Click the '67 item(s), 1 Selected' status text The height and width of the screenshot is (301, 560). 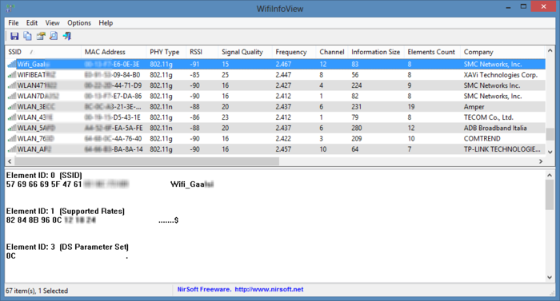37,291
